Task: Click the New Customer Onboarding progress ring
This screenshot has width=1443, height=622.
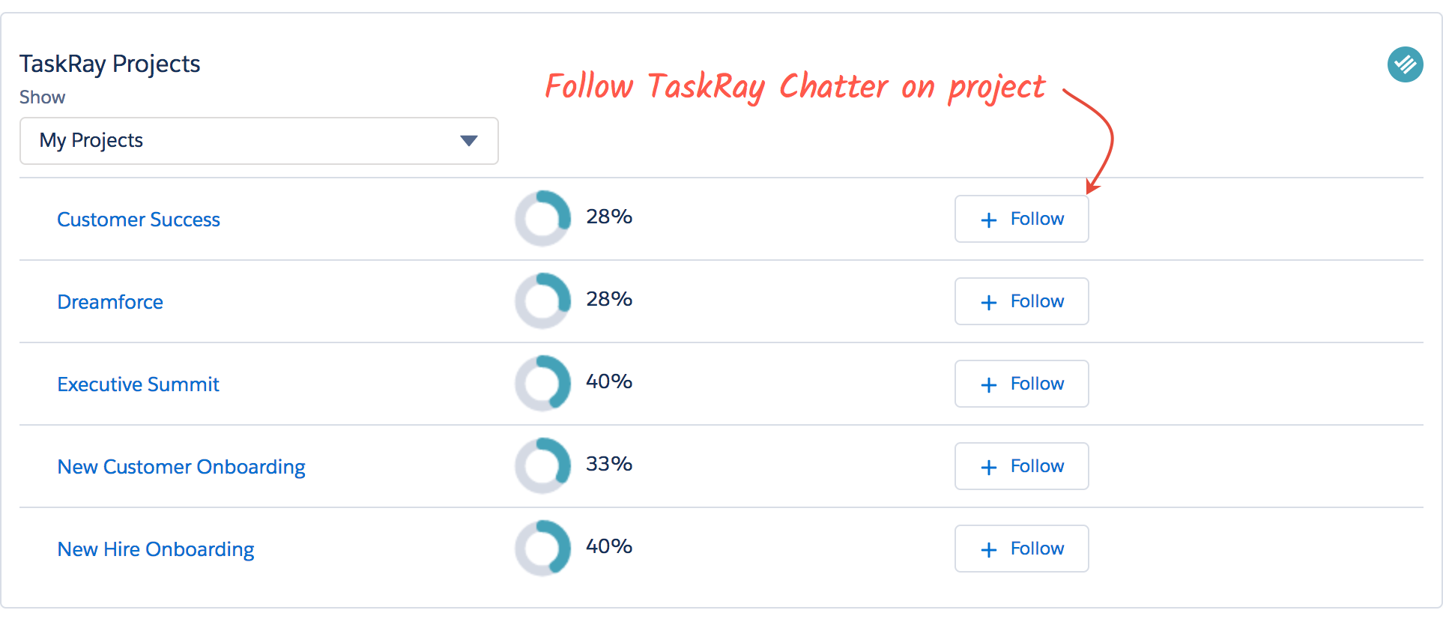Action: click(543, 466)
